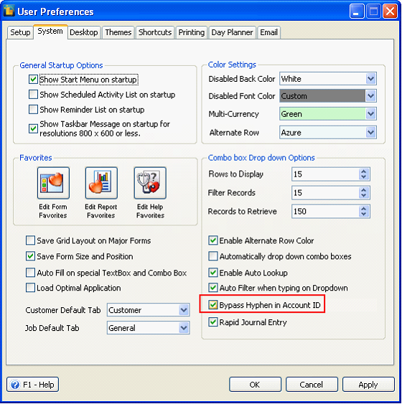Enable Show Reminder List on startup

(x=33, y=109)
